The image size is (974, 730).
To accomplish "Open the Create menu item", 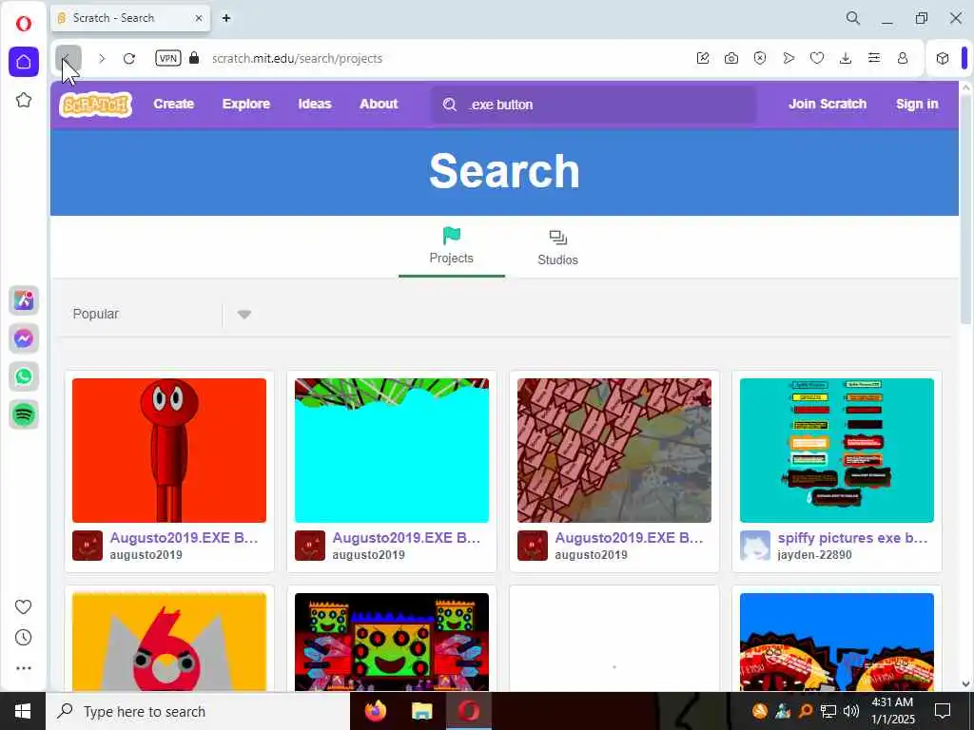I will click(174, 105).
